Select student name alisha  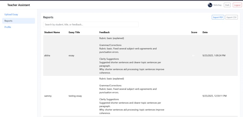pos(47,55)
